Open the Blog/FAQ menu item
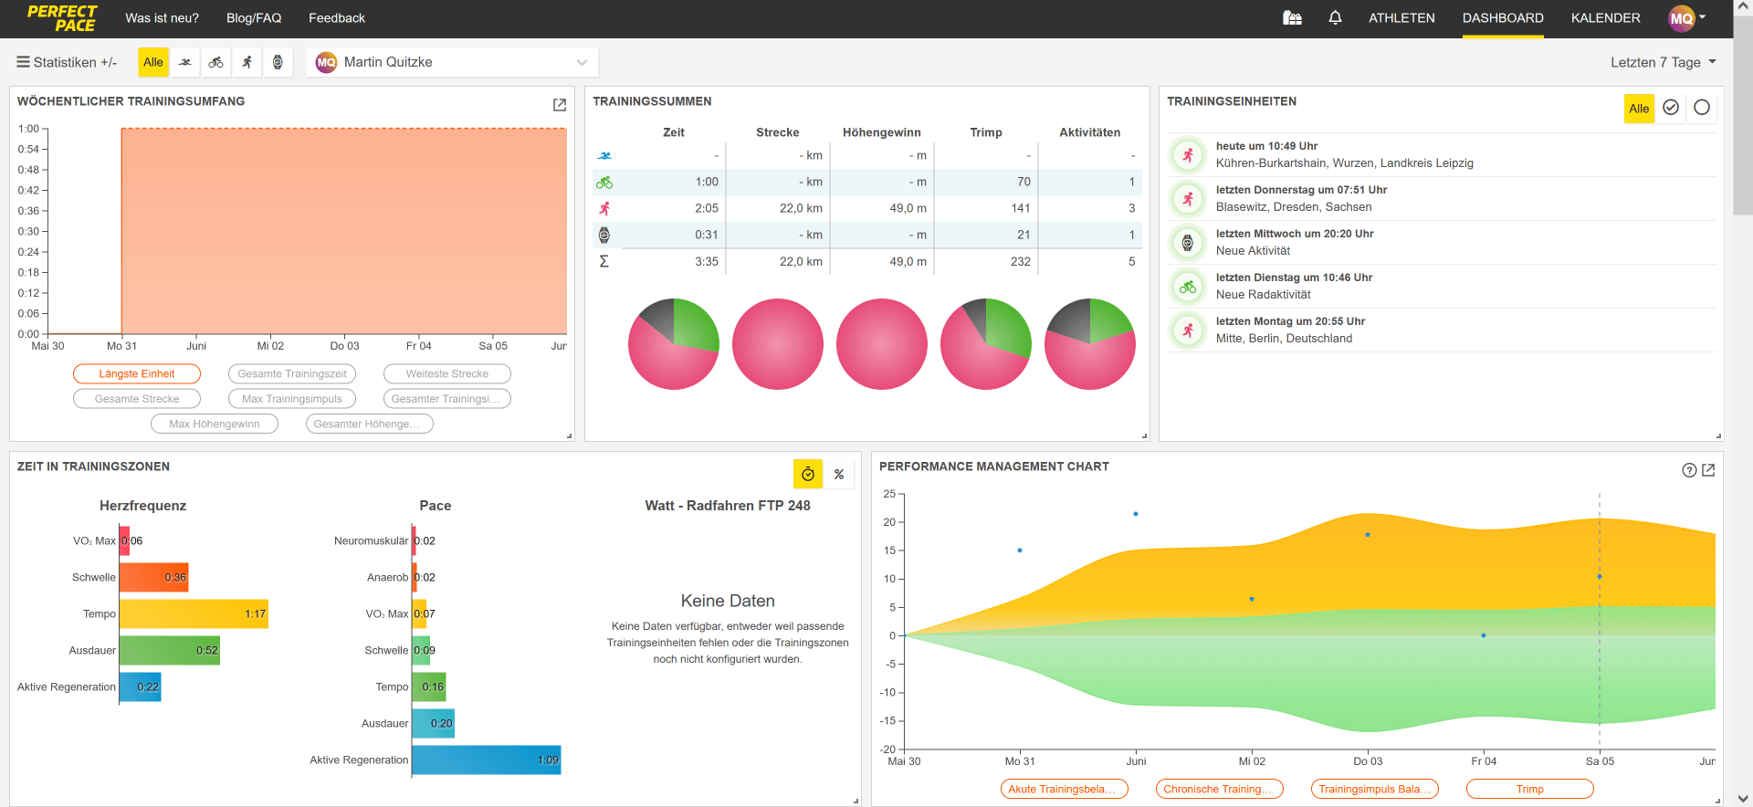This screenshot has height=807, width=1753. [254, 18]
